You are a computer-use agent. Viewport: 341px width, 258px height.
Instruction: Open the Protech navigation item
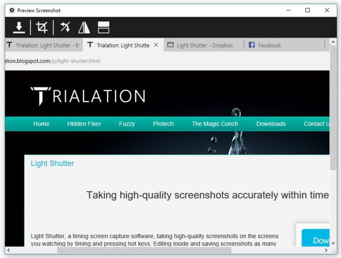163,124
